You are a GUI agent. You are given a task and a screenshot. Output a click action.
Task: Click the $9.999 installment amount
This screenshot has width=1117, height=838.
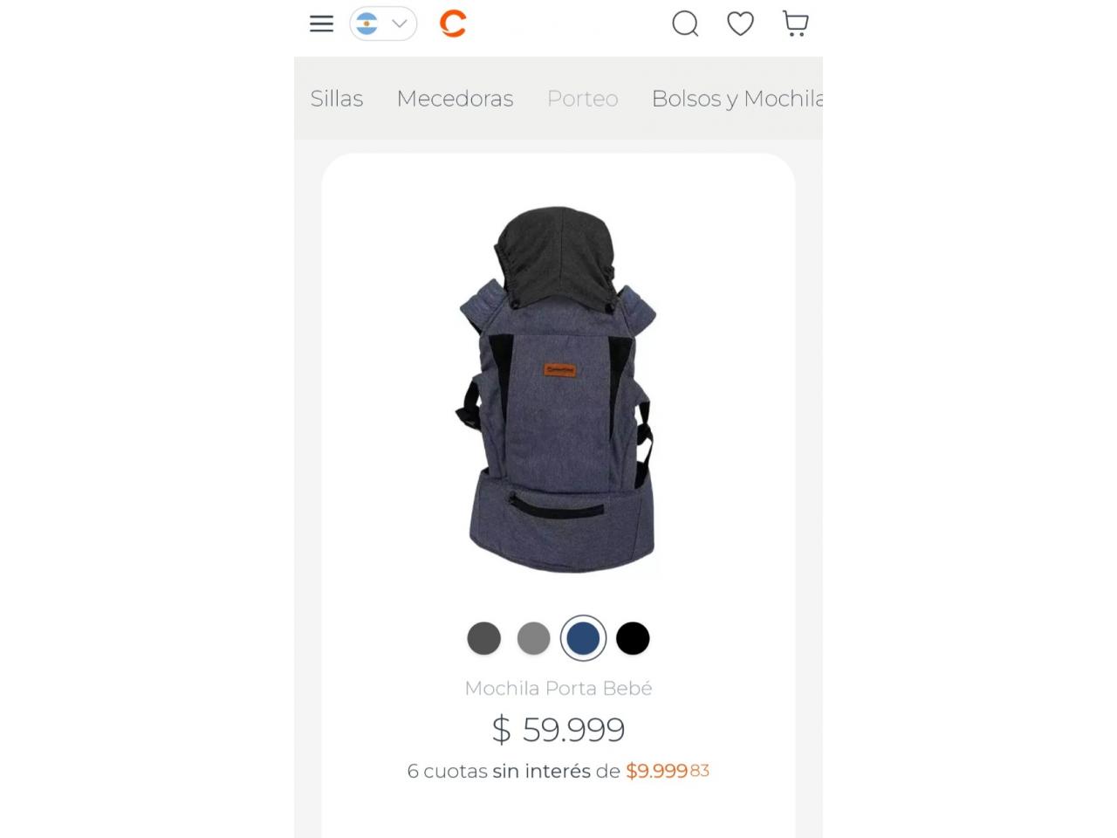668,771
